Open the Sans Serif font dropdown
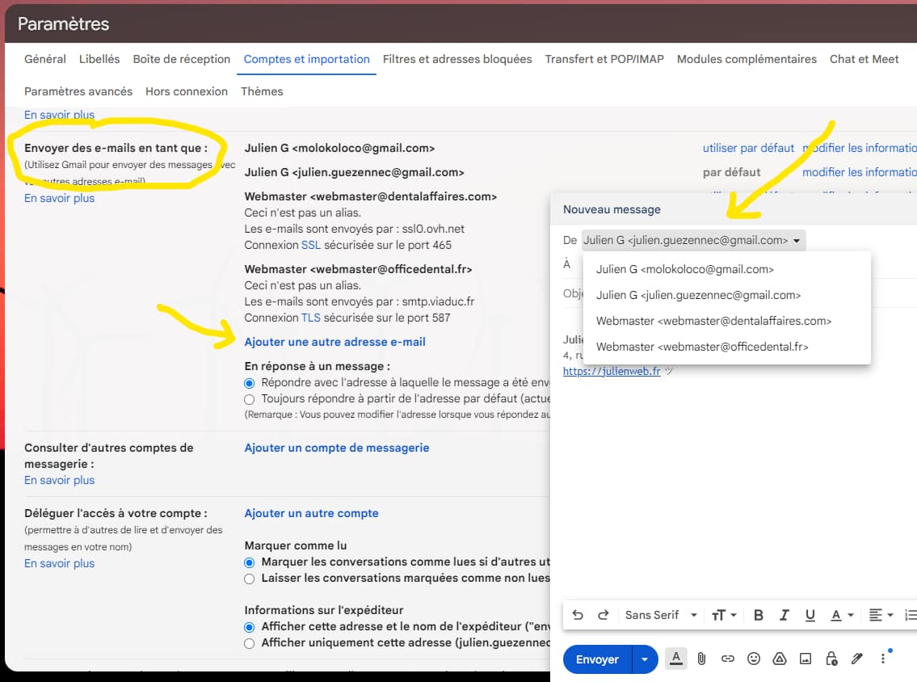 tap(660, 615)
